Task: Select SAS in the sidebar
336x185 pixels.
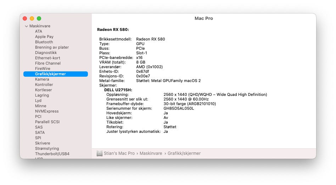Action: point(39,127)
